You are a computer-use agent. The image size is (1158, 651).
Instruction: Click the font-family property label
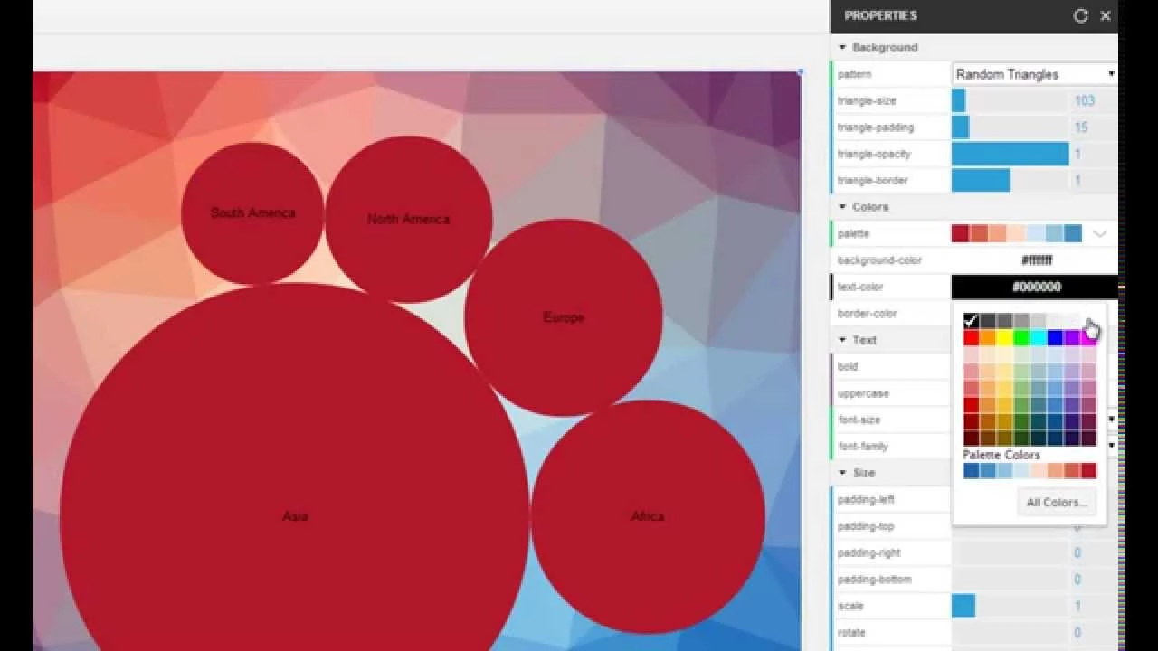(x=864, y=446)
